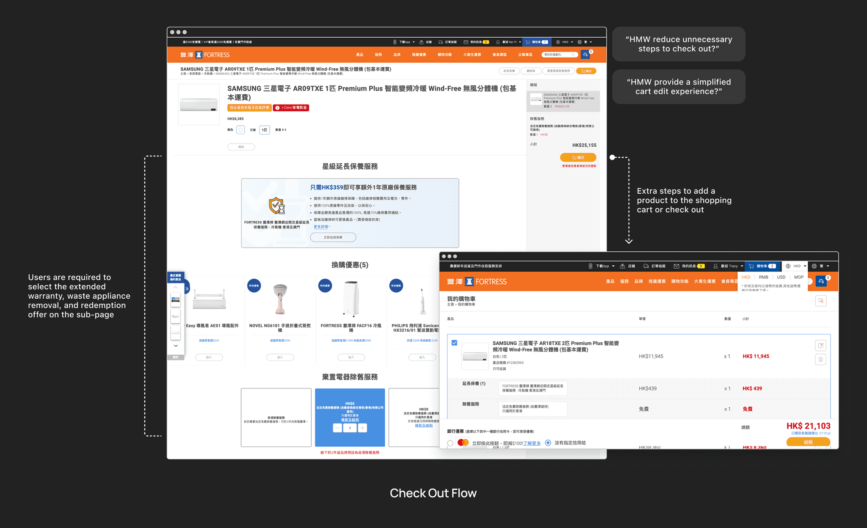Open the compare-products icon in the cart window header

[821, 281]
